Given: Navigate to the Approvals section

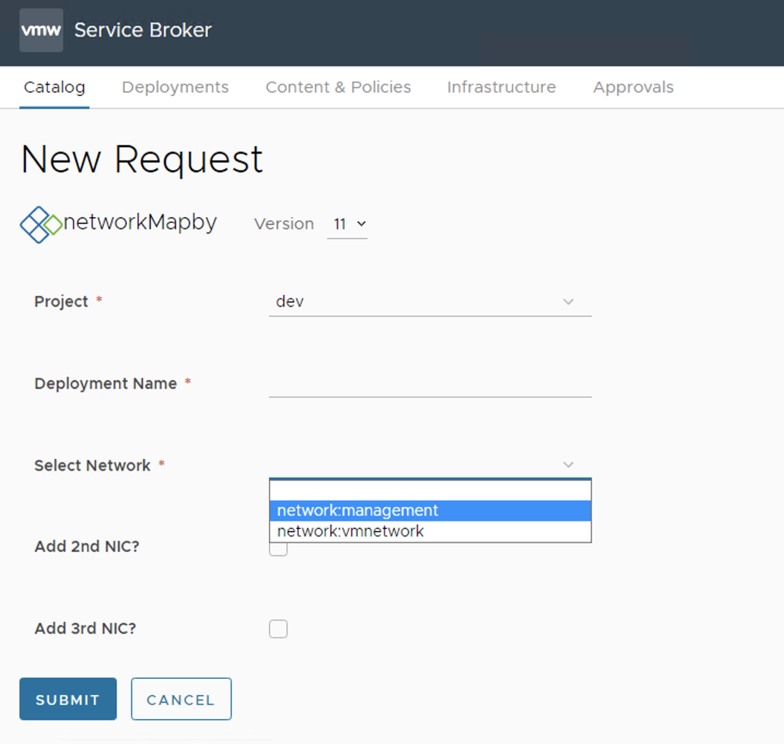Looking at the screenshot, I should click(633, 87).
